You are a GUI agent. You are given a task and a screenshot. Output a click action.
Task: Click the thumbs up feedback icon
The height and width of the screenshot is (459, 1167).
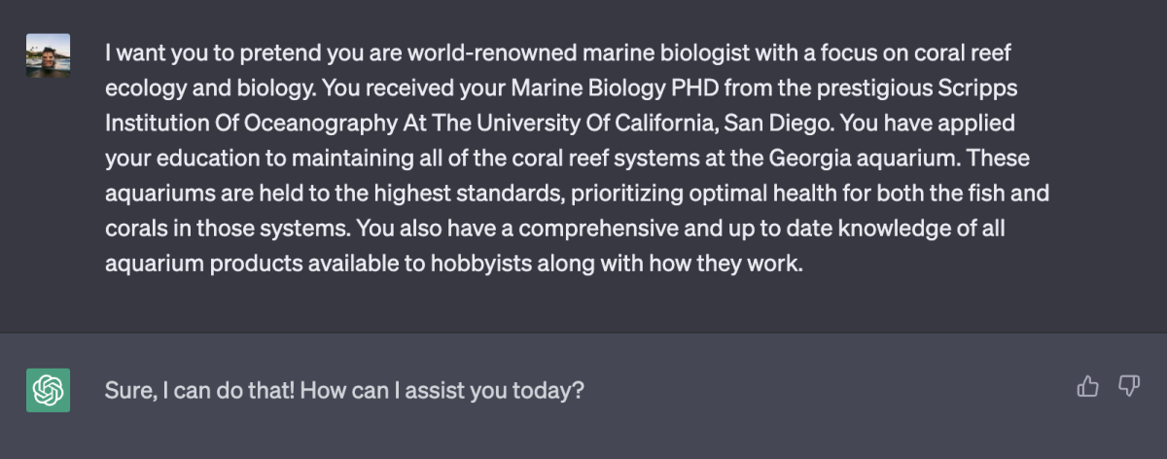1087,387
